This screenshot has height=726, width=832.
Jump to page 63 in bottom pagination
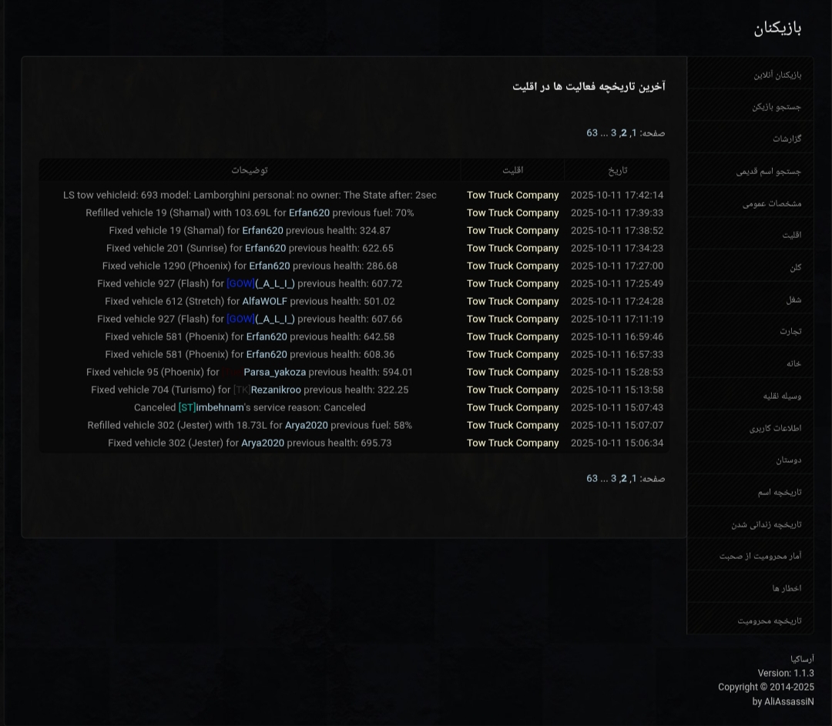click(592, 479)
